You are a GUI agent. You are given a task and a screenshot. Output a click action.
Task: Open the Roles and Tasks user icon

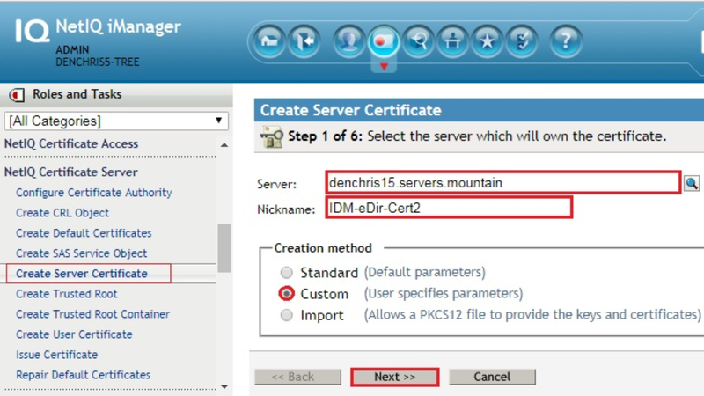point(348,41)
